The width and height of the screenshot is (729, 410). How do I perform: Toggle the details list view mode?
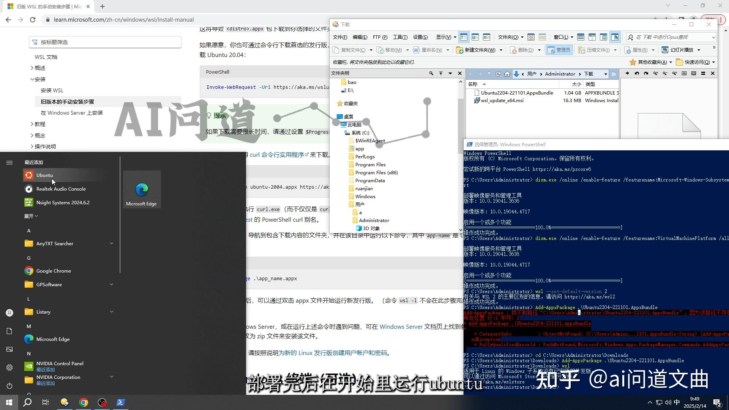tap(464, 37)
